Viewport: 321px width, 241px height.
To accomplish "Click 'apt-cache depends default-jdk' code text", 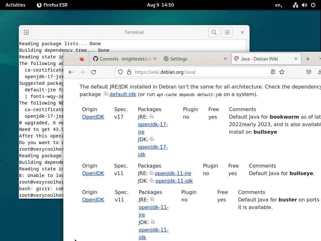I will [189, 95].
